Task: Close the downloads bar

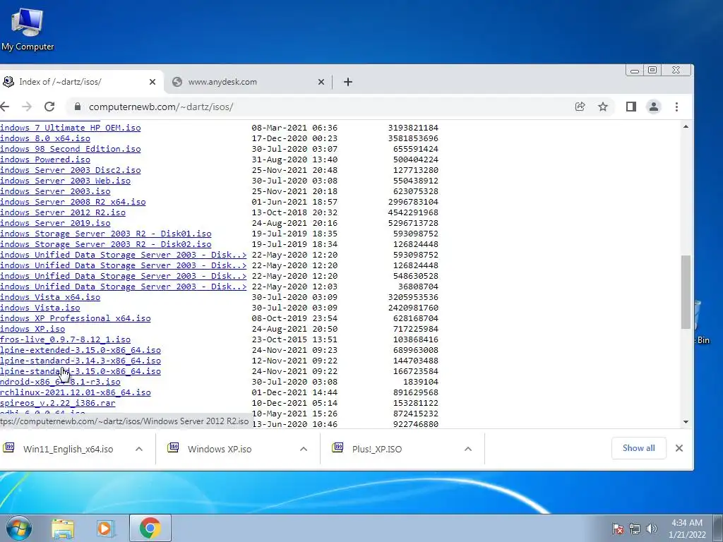Action: (679, 448)
